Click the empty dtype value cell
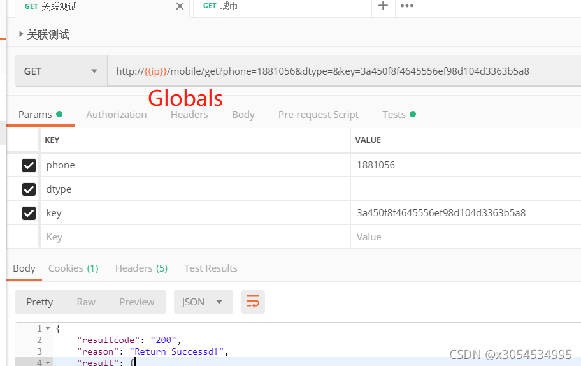This screenshot has height=366, width=581. [466, 189]
